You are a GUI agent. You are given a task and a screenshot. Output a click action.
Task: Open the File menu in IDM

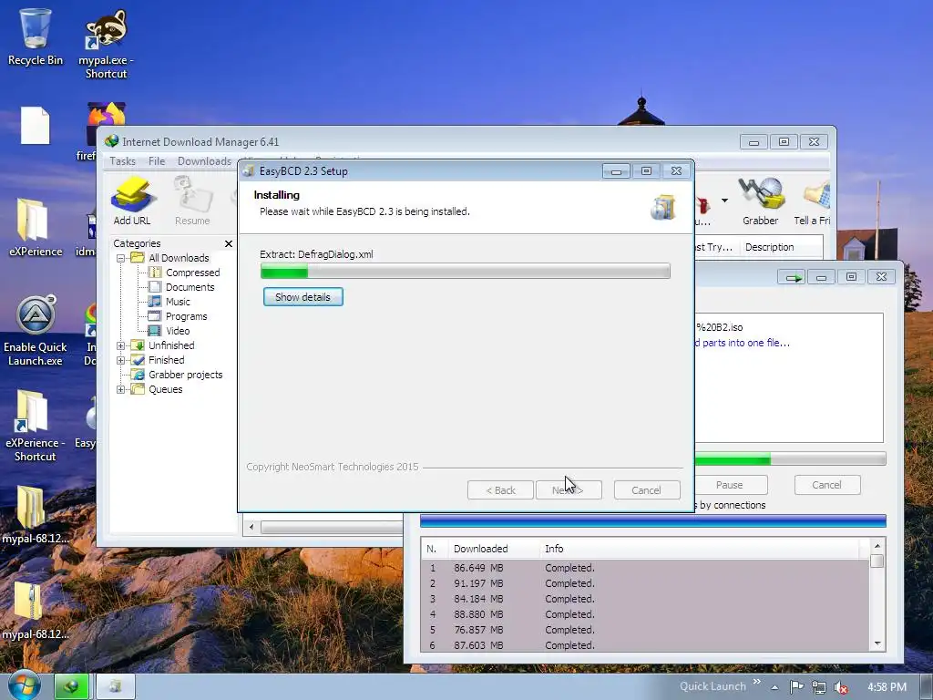(157, 161)
